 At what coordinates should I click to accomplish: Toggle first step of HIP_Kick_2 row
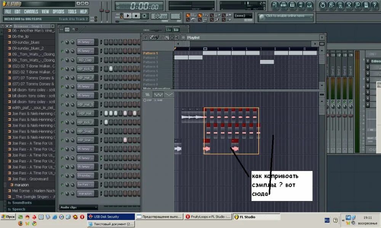click(106, 122)
